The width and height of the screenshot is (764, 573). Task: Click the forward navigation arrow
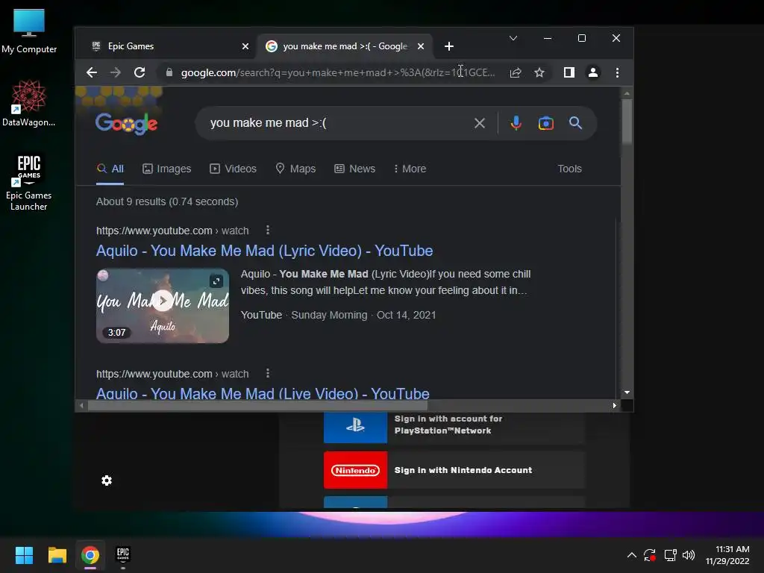pos(116,72)
